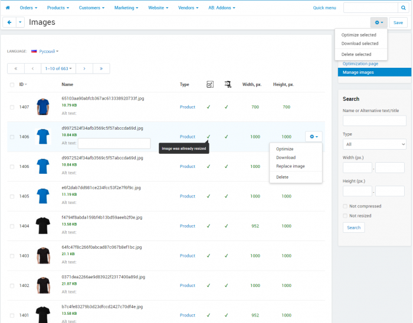413x323 pixels.
Task: Sort the table by ID column
Action: 23,84
